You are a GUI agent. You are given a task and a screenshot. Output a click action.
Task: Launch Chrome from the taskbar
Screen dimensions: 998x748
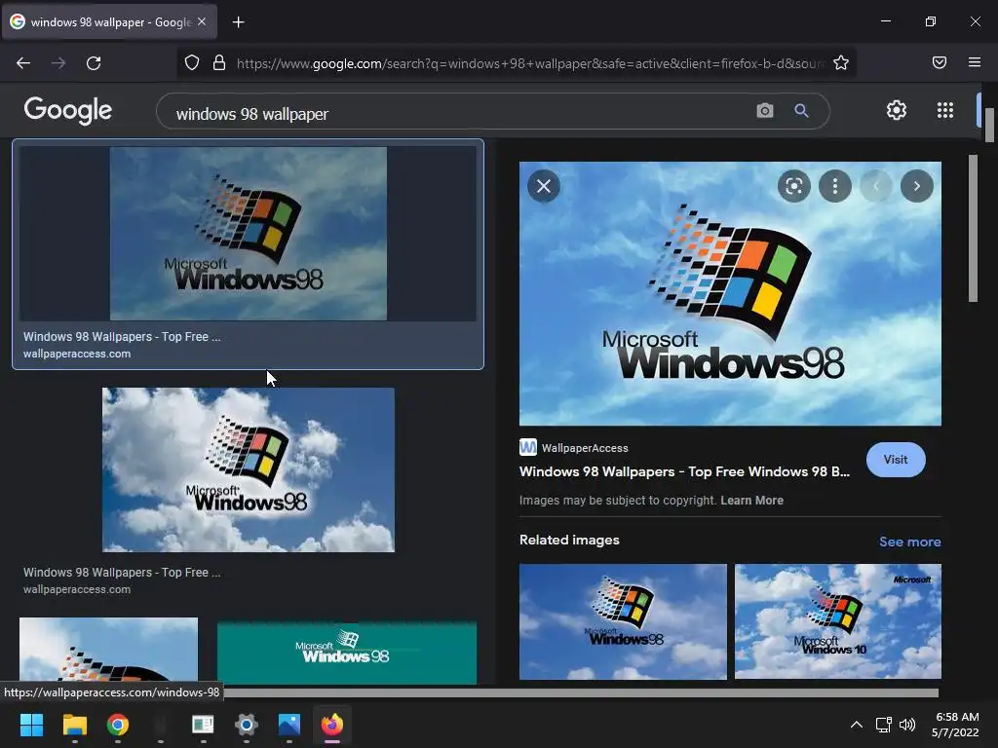point(118,725)
